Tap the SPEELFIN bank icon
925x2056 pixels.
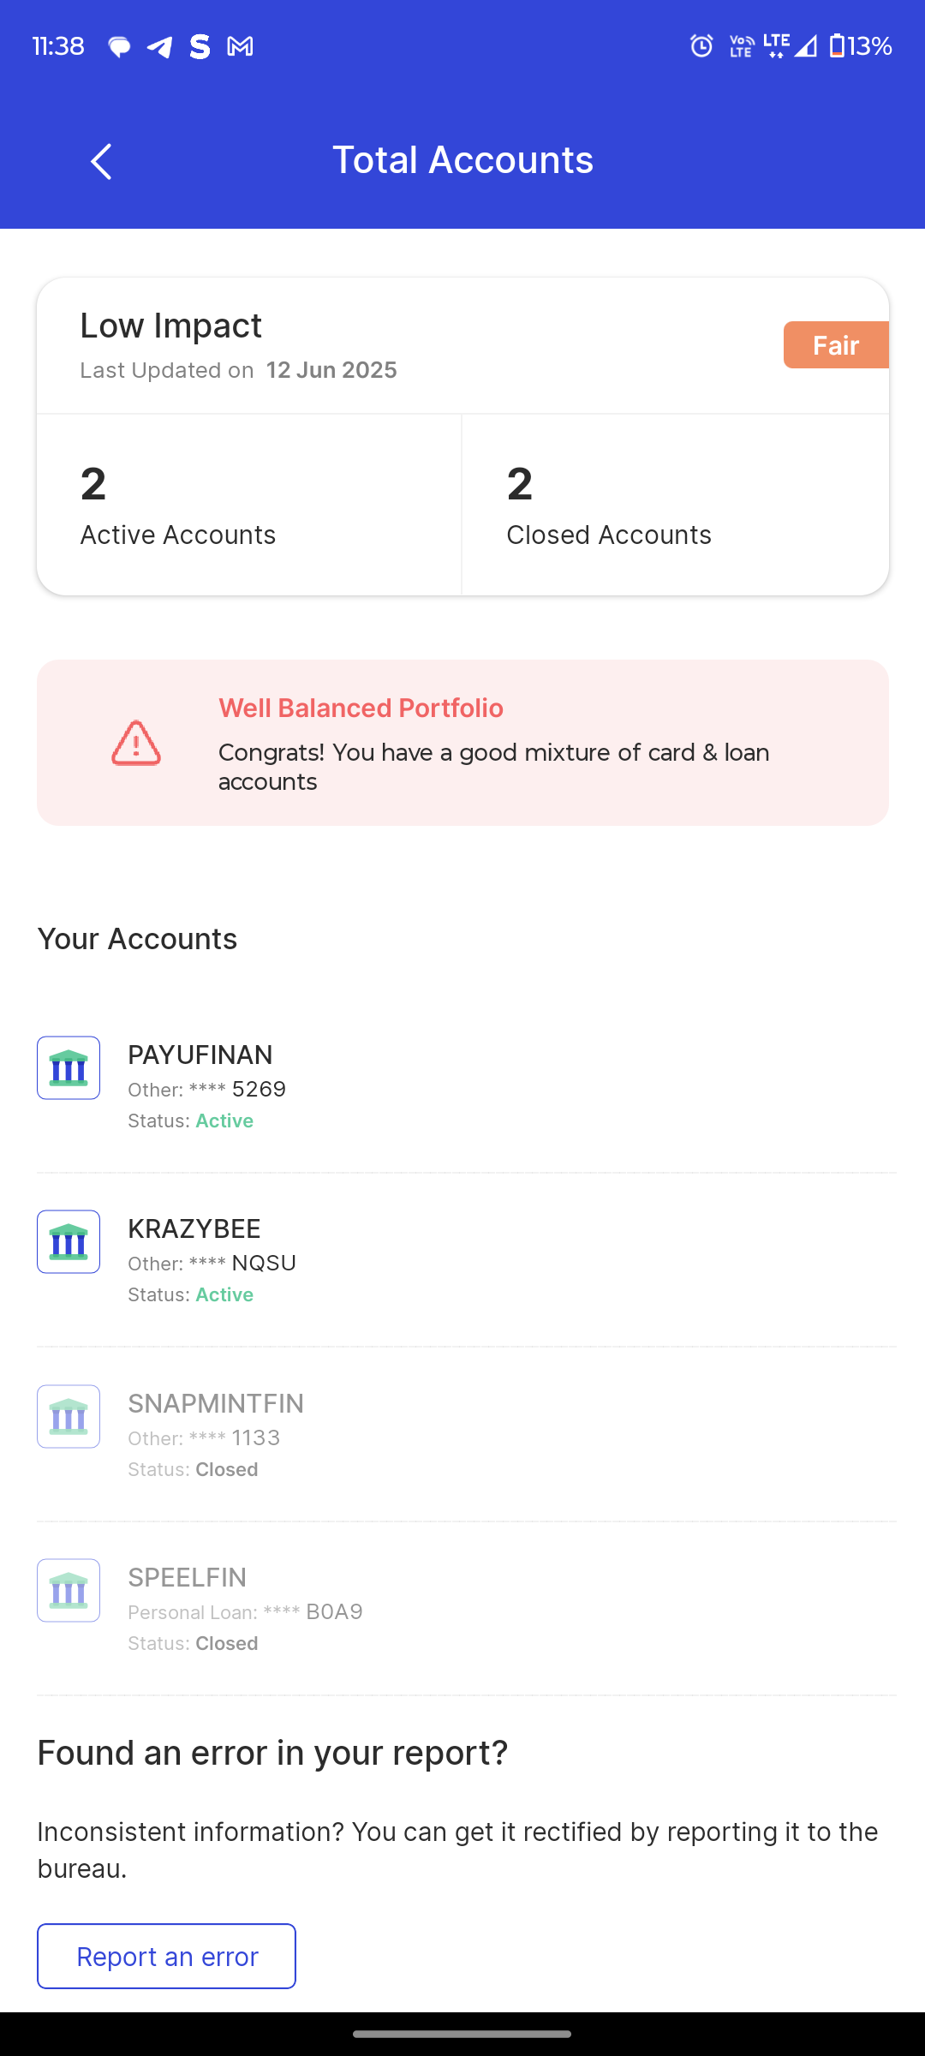69,1591
